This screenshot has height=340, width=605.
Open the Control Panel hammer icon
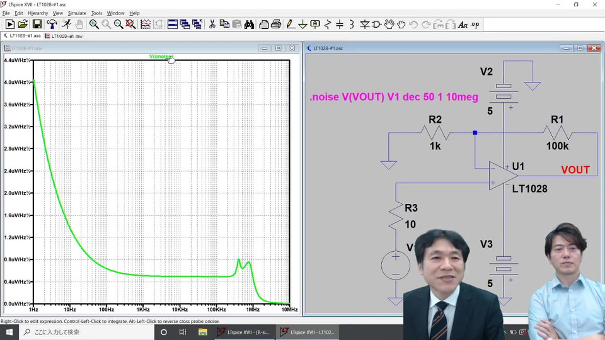[52, 25]
